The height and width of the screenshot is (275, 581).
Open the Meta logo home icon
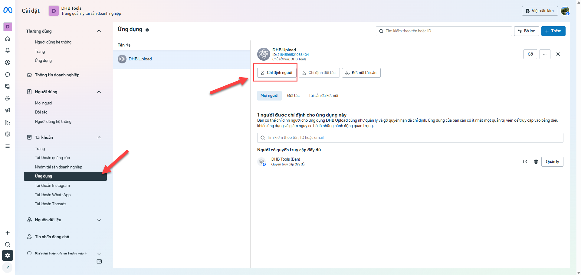8,11
